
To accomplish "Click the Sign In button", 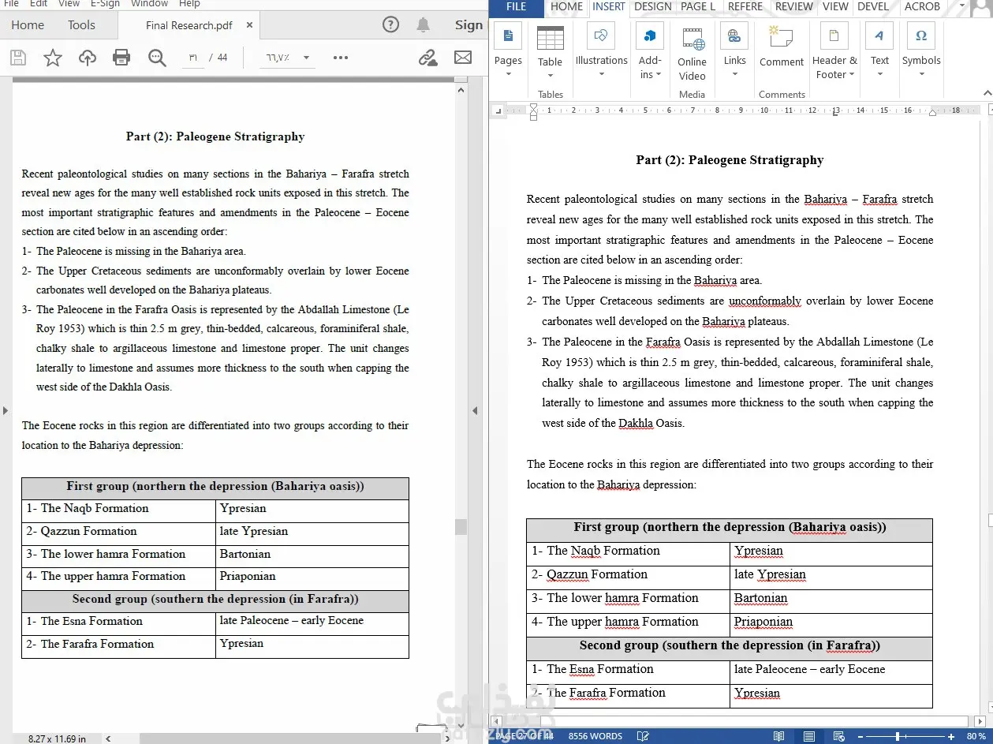I will [x=469, y=25].
